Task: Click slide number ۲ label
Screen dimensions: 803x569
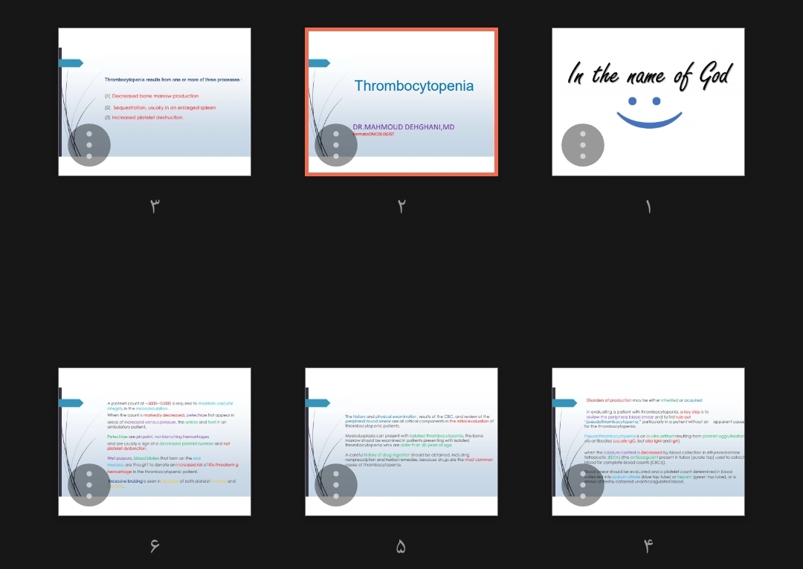Action: pos(401,206)
